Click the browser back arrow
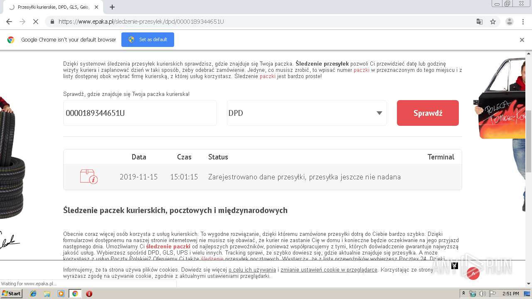This screenshot has height=299, width=532. pyautogui.click(x=9, y=22)
